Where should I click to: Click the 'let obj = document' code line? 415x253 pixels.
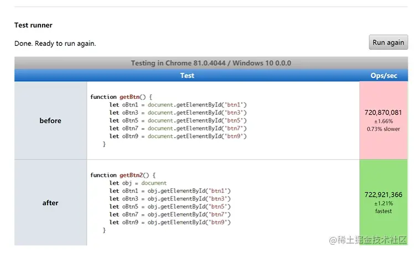coord(138,183)
